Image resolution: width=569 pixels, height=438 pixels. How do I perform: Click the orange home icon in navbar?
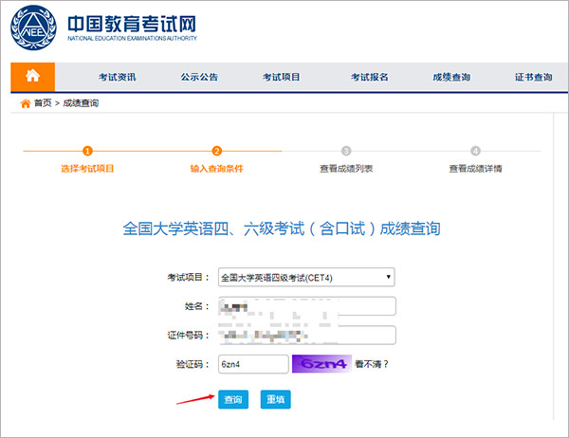(x=32, y=77)
